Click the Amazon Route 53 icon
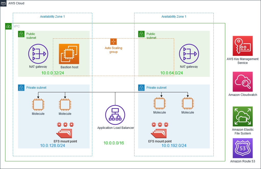 243,148
